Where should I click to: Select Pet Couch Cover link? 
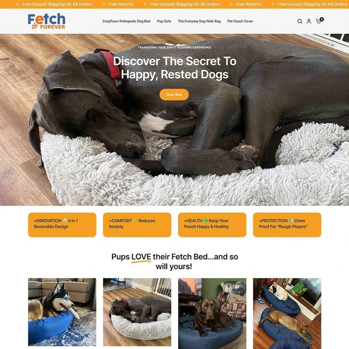pos(240,21)
